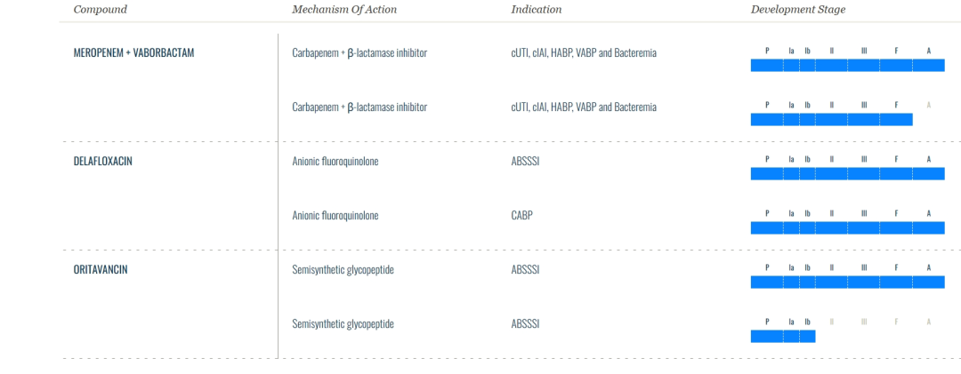961x374 pixels.
Task: Click the Mechanism Of Action column header
Action: (x=344, y=10)
